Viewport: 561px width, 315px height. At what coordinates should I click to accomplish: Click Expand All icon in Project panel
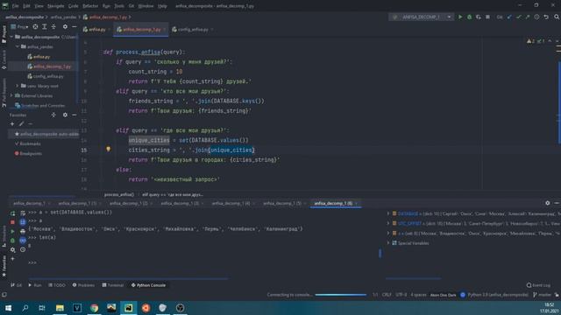[45, 27]
